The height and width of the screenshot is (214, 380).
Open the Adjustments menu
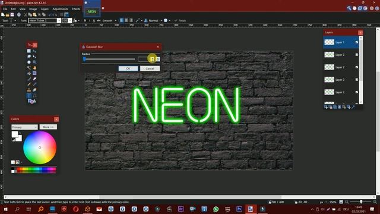[60, 9]
